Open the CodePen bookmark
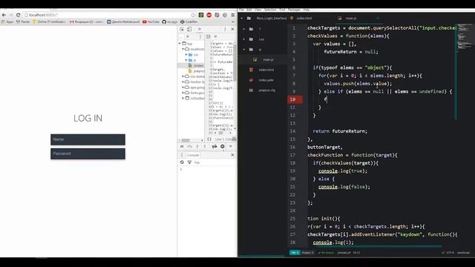 189,22
